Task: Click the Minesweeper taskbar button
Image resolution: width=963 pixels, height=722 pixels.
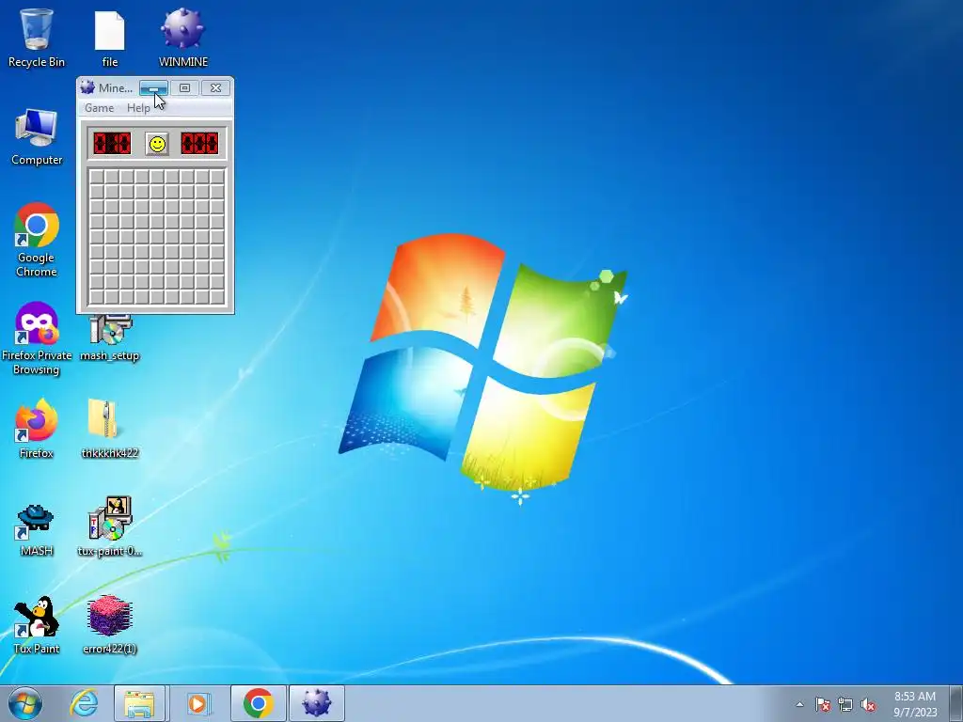Action: 316,703
